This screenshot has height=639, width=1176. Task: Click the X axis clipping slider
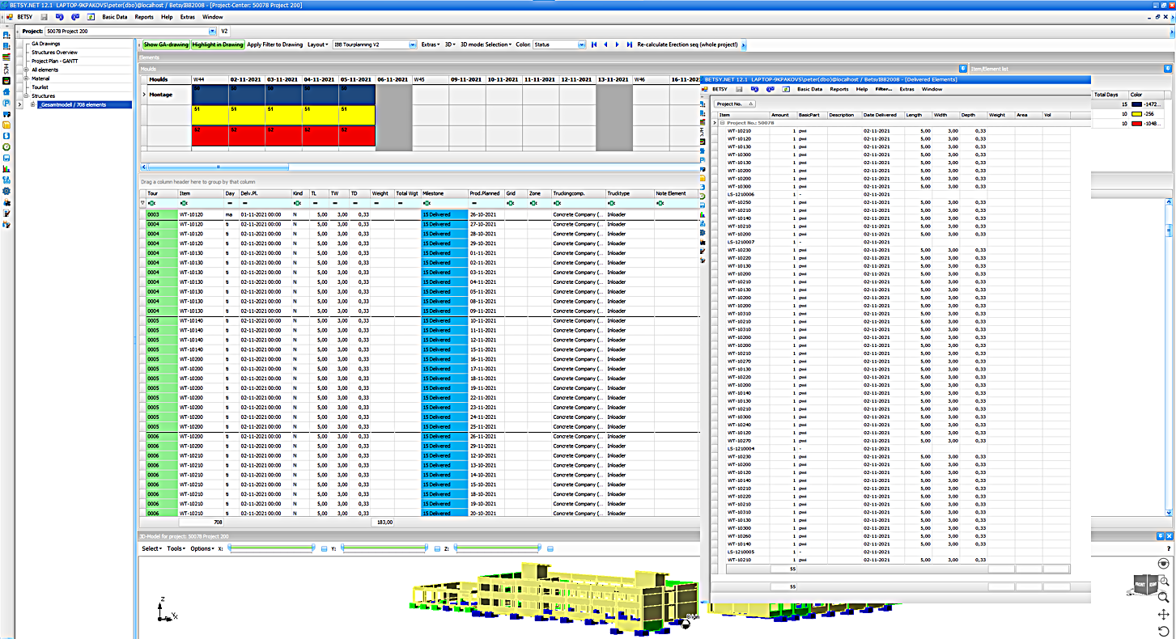pos(271,548)
